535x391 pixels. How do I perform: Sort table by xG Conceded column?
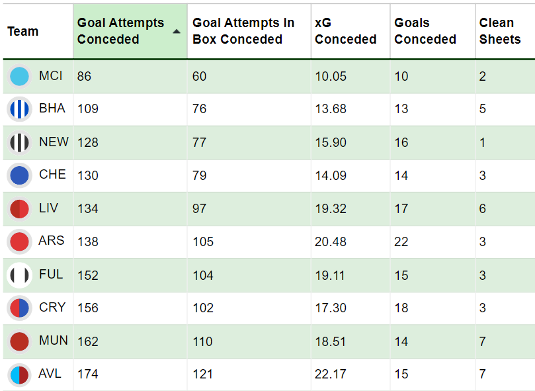[345, 31]
